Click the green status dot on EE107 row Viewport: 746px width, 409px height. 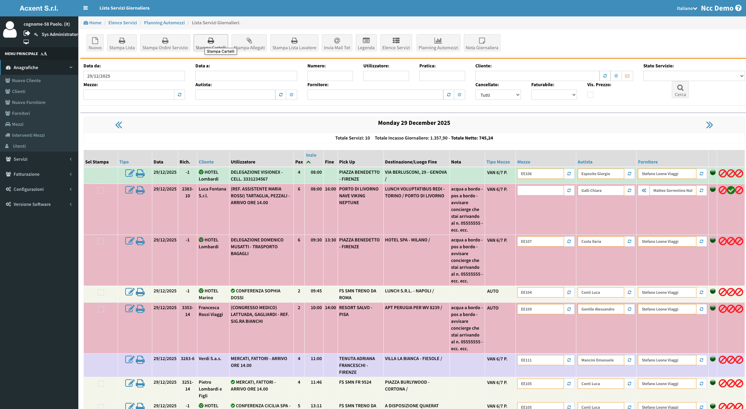(713, 240)
